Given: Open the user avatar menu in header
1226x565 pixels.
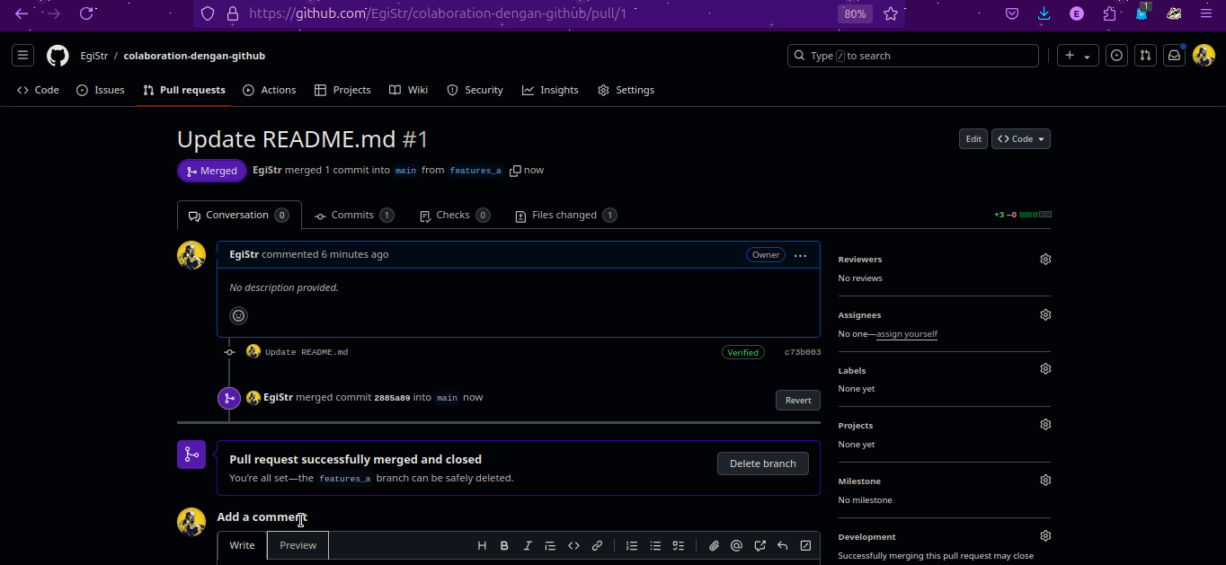Looking at the screenshot, I should (x=1204, y=56).
